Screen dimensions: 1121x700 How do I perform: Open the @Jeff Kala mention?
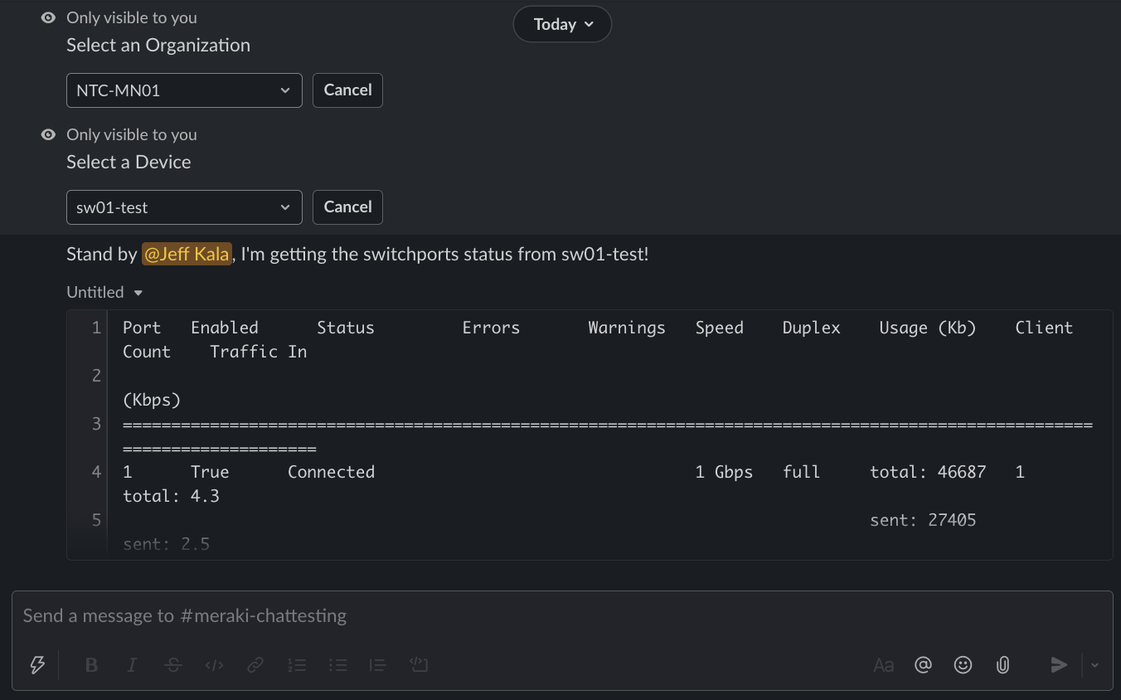[187, 254]
